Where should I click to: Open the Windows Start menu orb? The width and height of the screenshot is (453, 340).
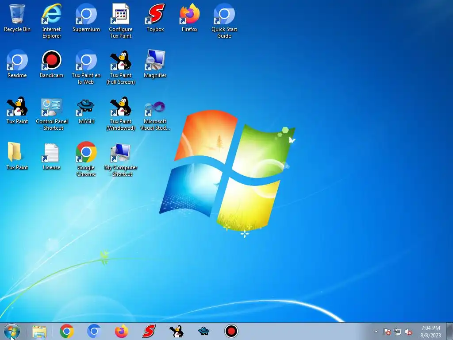pos(12,331)
